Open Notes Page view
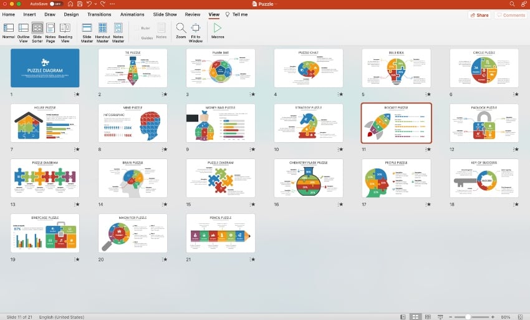Image resolution: width=530 pixels, height=320 pixels. [x=51, y=31]
